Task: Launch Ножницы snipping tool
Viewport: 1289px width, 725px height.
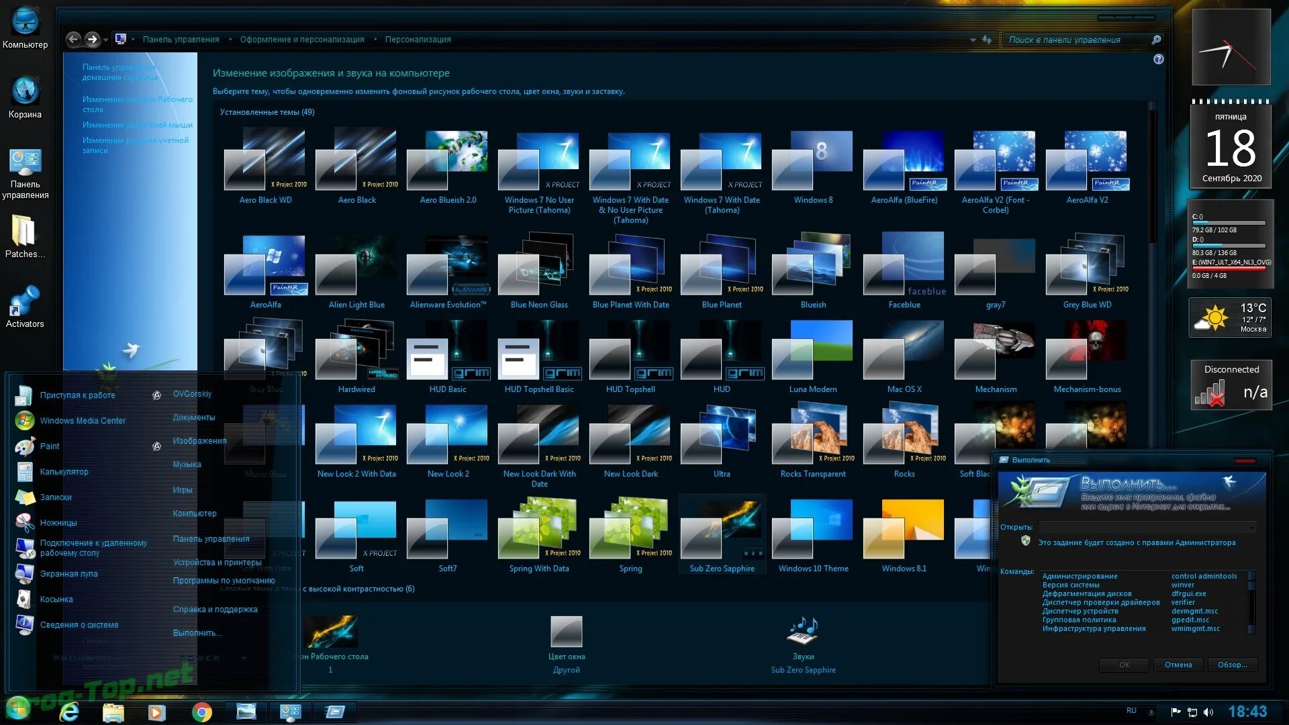Action: [58, 522]
